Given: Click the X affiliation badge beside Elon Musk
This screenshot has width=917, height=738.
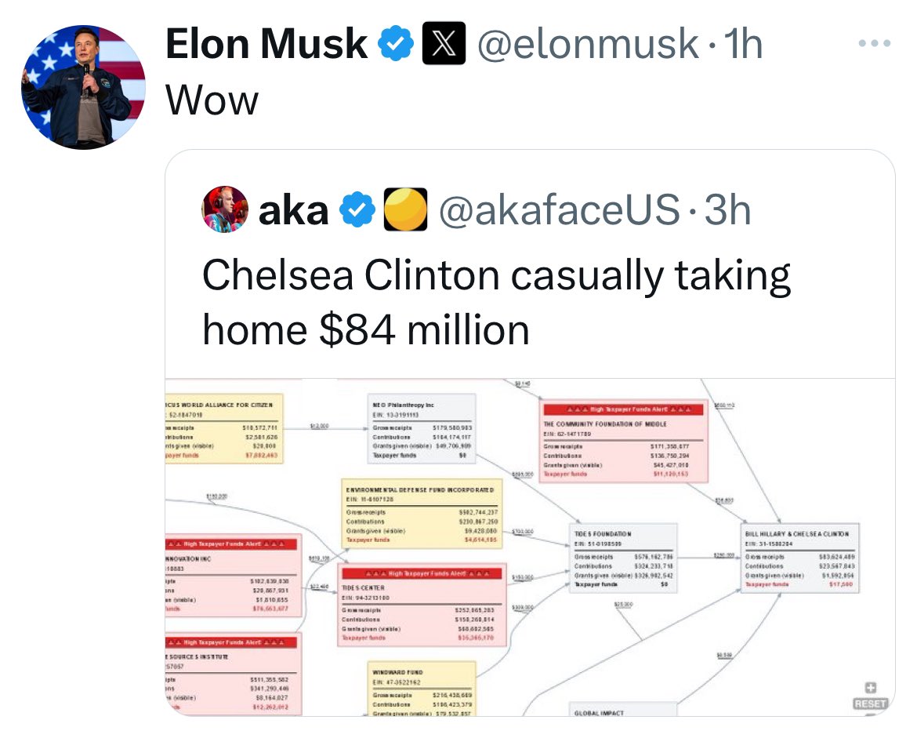Looking at the screenshot, I should click(x=444, y=44).
